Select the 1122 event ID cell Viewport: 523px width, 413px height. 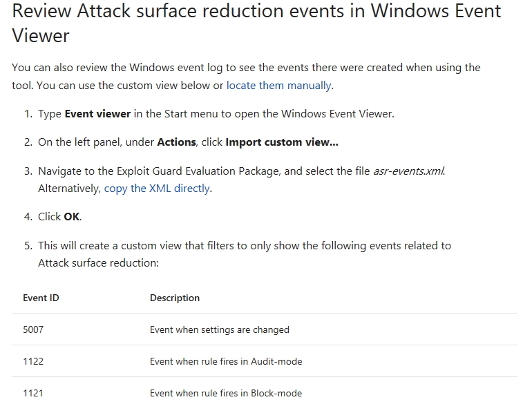click(x=33, y=361)
